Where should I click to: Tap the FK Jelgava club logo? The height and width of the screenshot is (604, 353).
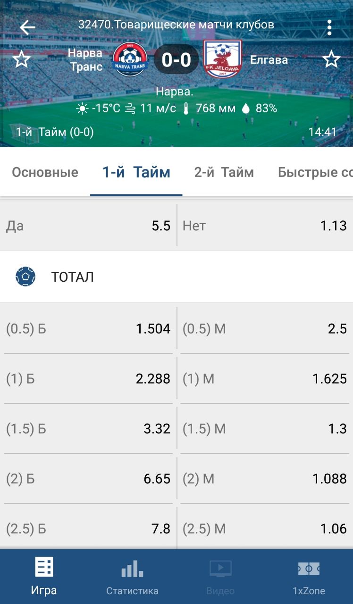222,59
